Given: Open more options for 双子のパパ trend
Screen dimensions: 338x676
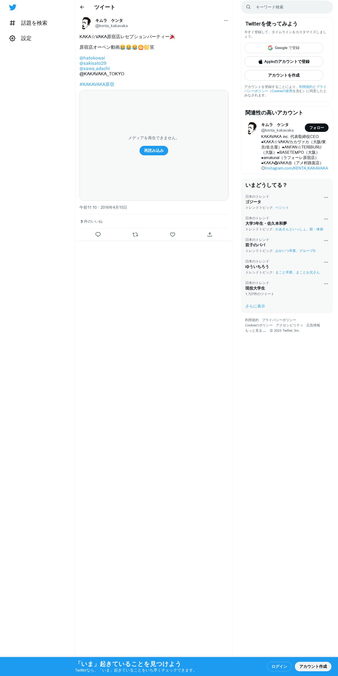Looking at the screenshot, I should pyautogui.click(x=326, y=241).
